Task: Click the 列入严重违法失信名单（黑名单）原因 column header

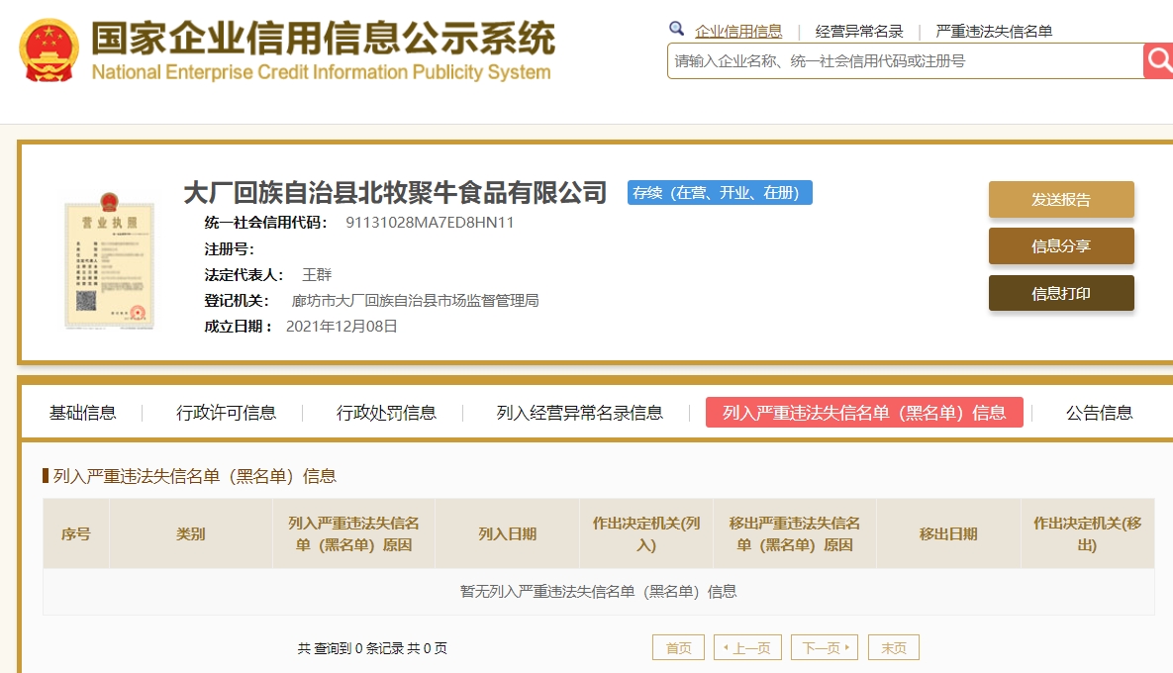Action: tap(353, 533)
